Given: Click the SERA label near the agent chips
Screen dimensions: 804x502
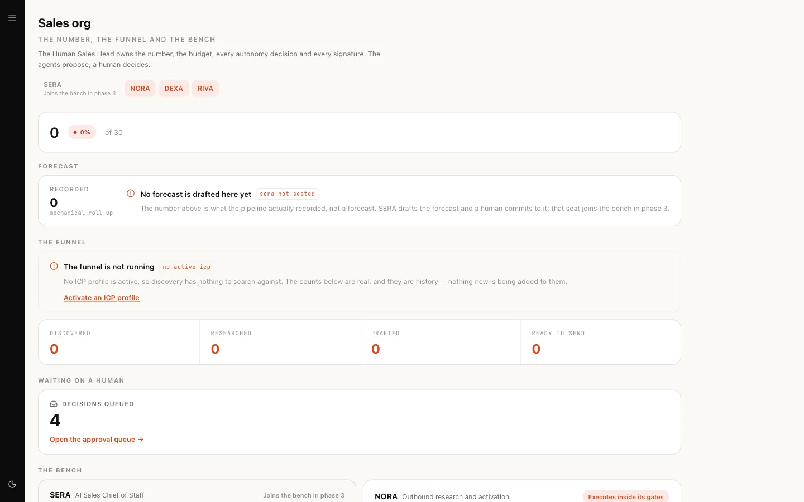Looking at the screenshot, I should (x=52, y=85).
